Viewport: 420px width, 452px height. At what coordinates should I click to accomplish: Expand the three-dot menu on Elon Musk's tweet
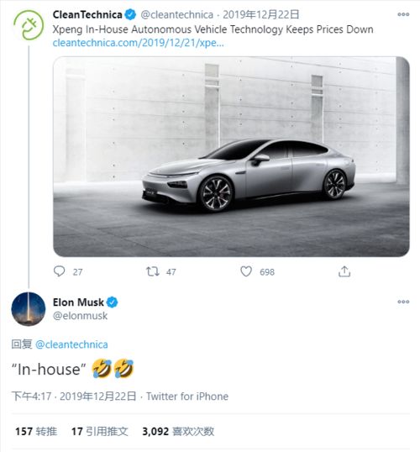(403, 302)
